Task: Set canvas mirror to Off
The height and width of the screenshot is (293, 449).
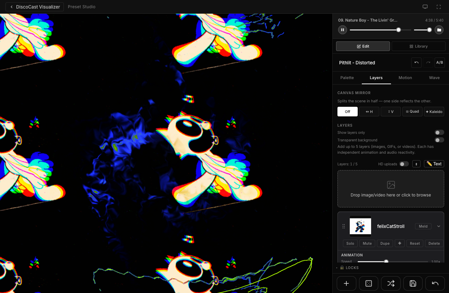Action: point(347,112)
